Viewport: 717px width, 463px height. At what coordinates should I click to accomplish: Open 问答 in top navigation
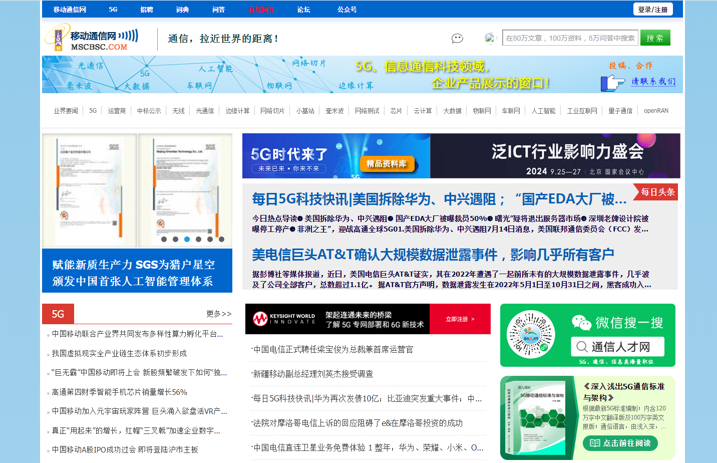(x=218, y=10)
